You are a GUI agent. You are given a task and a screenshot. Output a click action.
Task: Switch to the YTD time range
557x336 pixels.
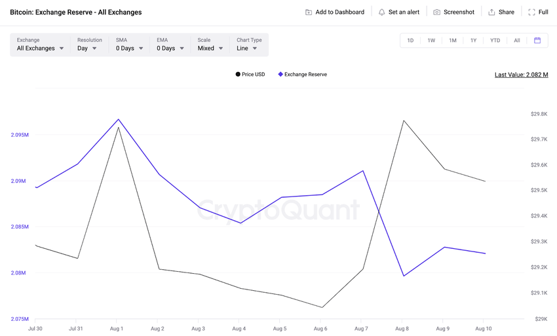[x=495, y=41]
